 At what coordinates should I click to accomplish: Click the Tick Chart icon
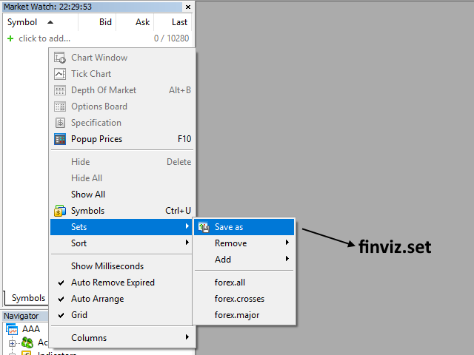point(60,74)
